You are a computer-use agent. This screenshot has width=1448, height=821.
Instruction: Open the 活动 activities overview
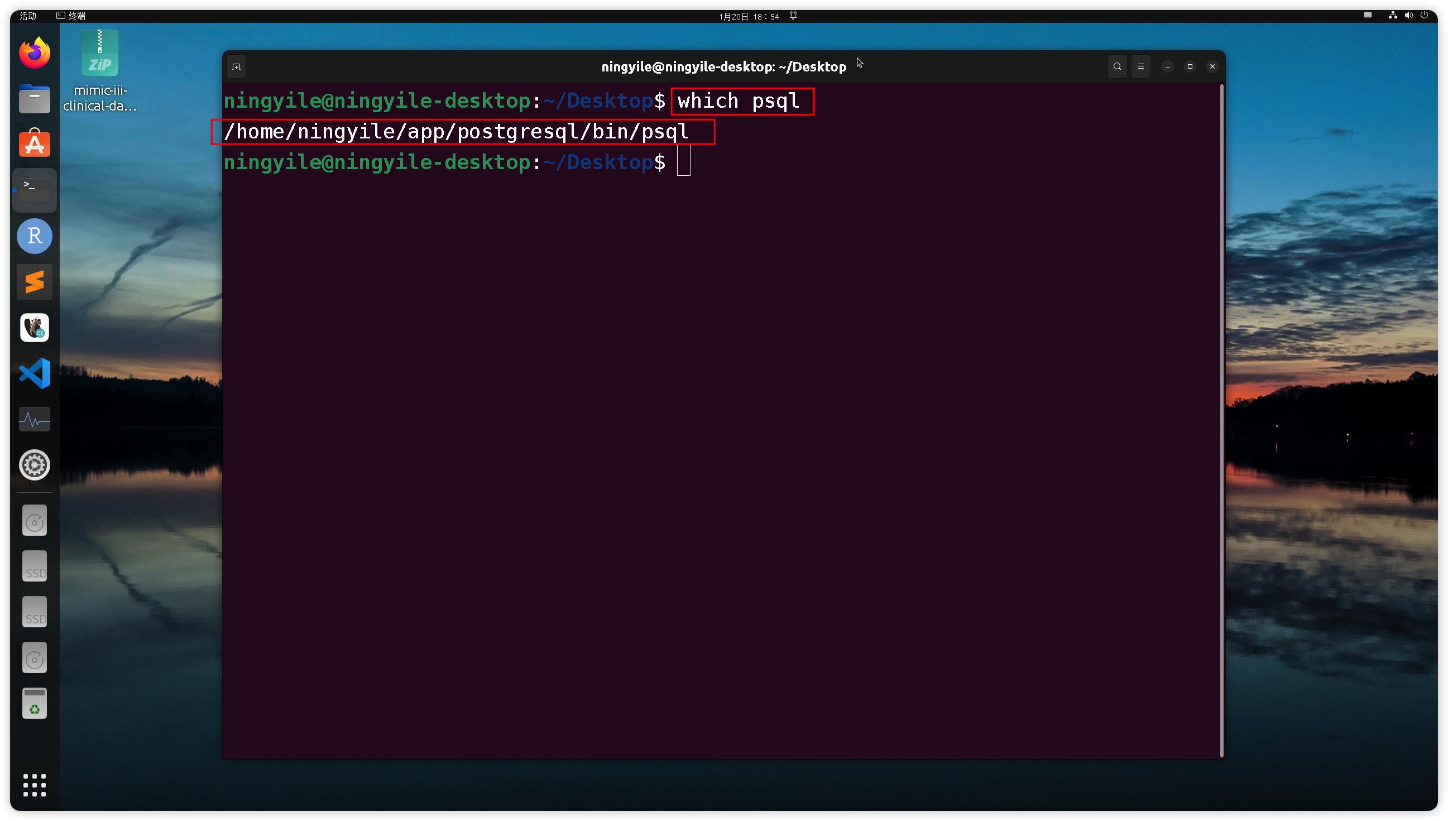[27, 16]
